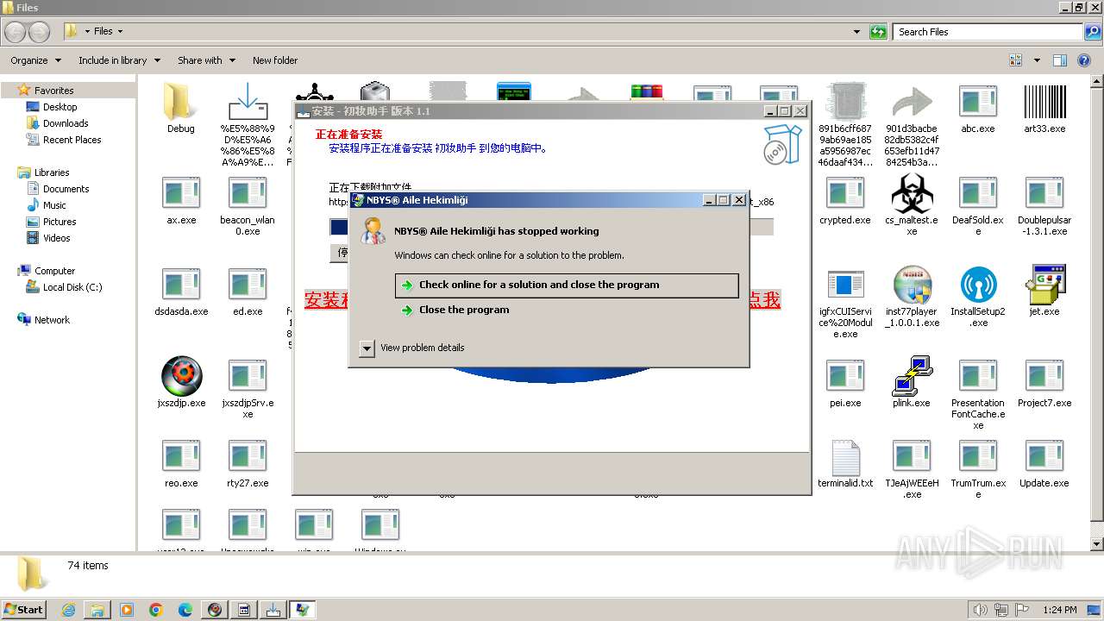The height and width of the screenshot is (621, 1104).
Task: Choose Close the program option
Action: (x=464, y=310)
